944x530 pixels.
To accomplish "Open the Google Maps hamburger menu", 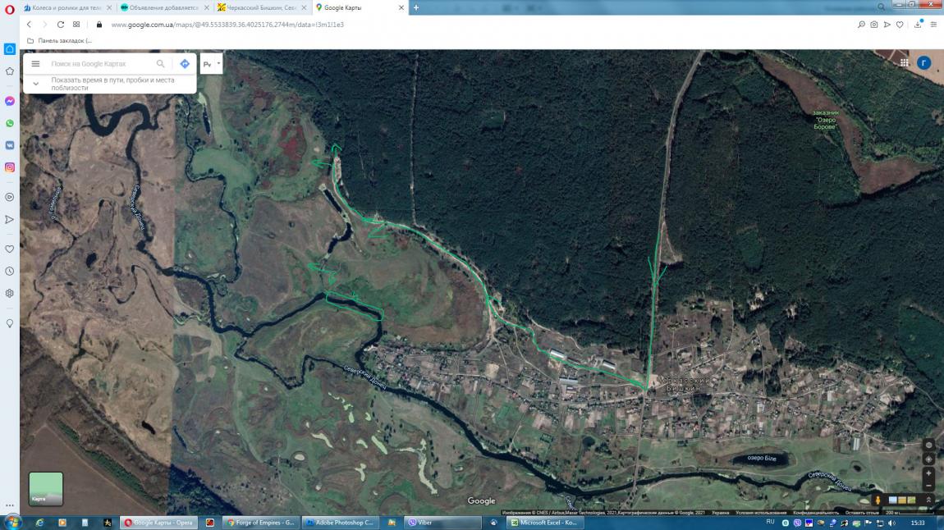I will (x=35, y=64).
